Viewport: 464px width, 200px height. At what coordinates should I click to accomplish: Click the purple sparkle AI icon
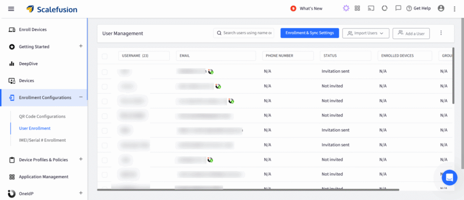point(346,9)
